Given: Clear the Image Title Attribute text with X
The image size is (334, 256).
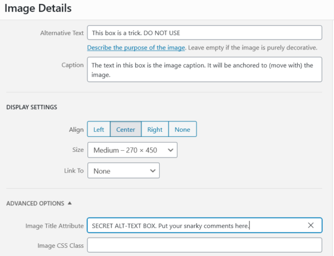Looking at the screenshot, I should click(x=311, y=225).
